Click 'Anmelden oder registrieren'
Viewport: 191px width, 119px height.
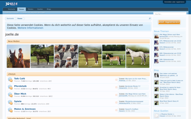(x=174, y=2)
